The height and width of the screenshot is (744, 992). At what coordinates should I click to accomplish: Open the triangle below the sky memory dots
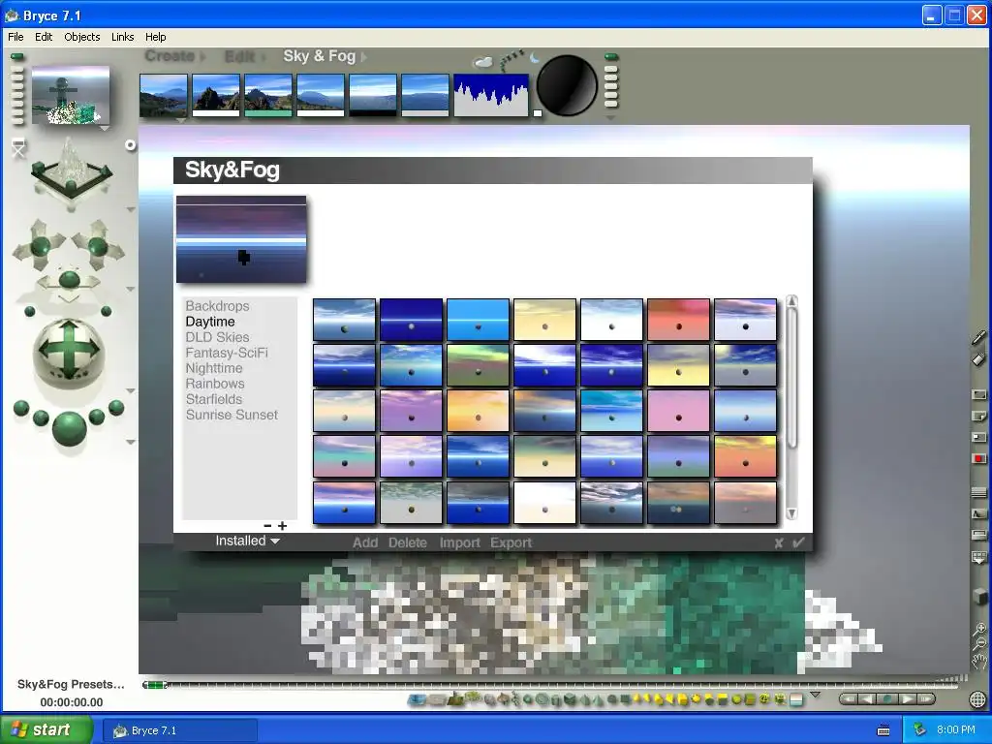[x=610, y=117]
